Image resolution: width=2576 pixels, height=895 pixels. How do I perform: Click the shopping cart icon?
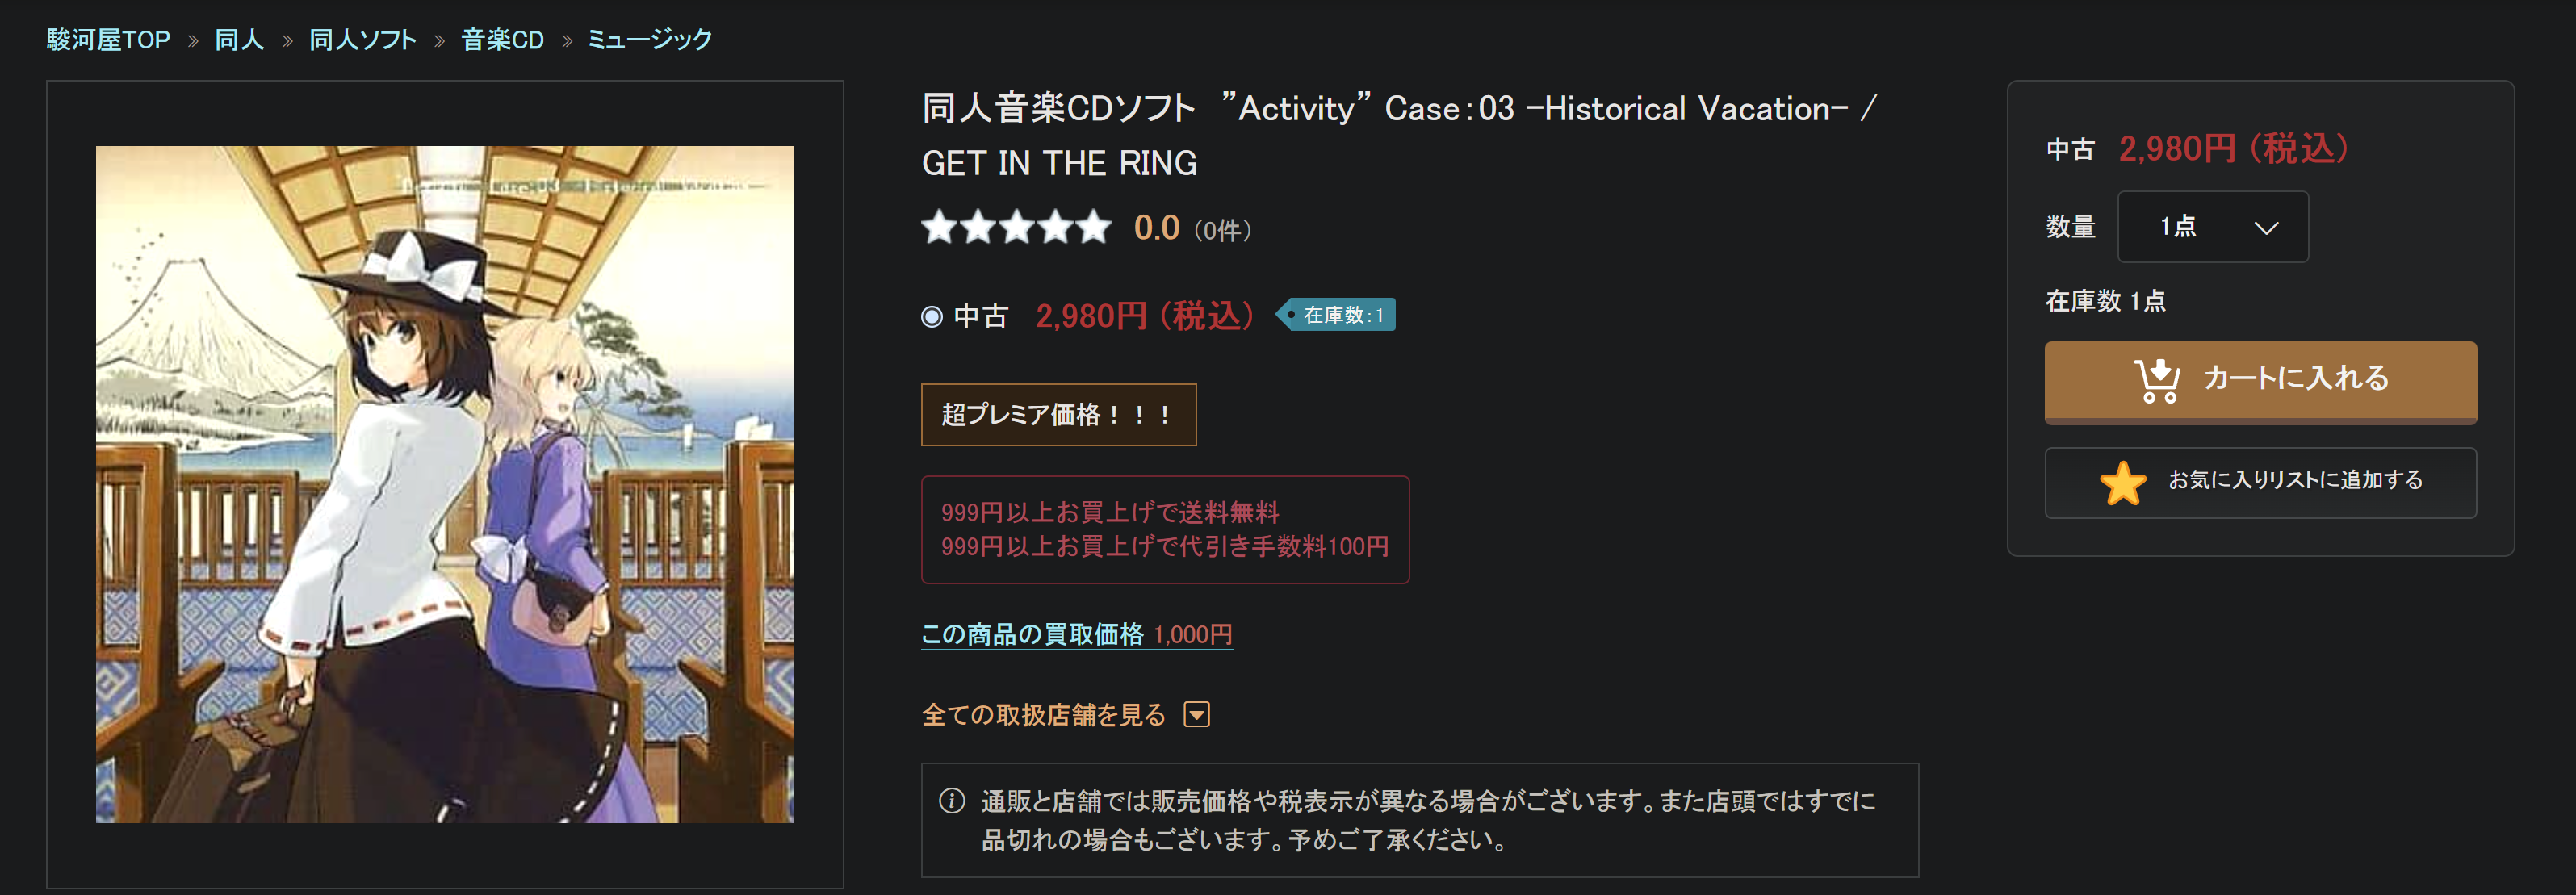[2157, 380]
